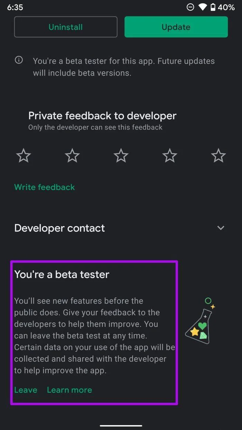
Task: Tap the second rating star
Action: pos(72,156)
